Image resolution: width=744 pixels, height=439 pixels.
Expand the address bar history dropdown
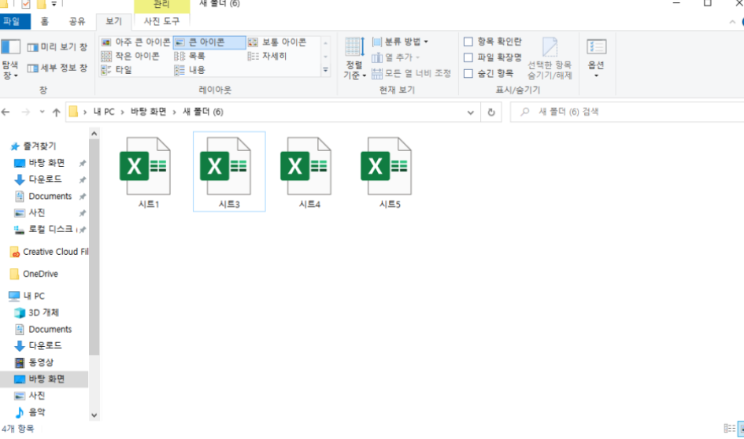471,113
